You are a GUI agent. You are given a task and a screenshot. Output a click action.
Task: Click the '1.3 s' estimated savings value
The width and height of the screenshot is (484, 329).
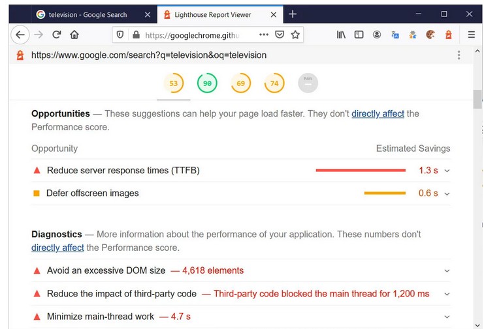pos(428,171)
